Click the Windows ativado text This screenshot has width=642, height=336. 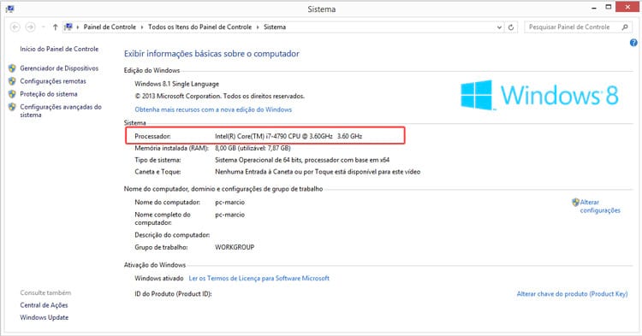pyautogui.click(x=159, y=279)
